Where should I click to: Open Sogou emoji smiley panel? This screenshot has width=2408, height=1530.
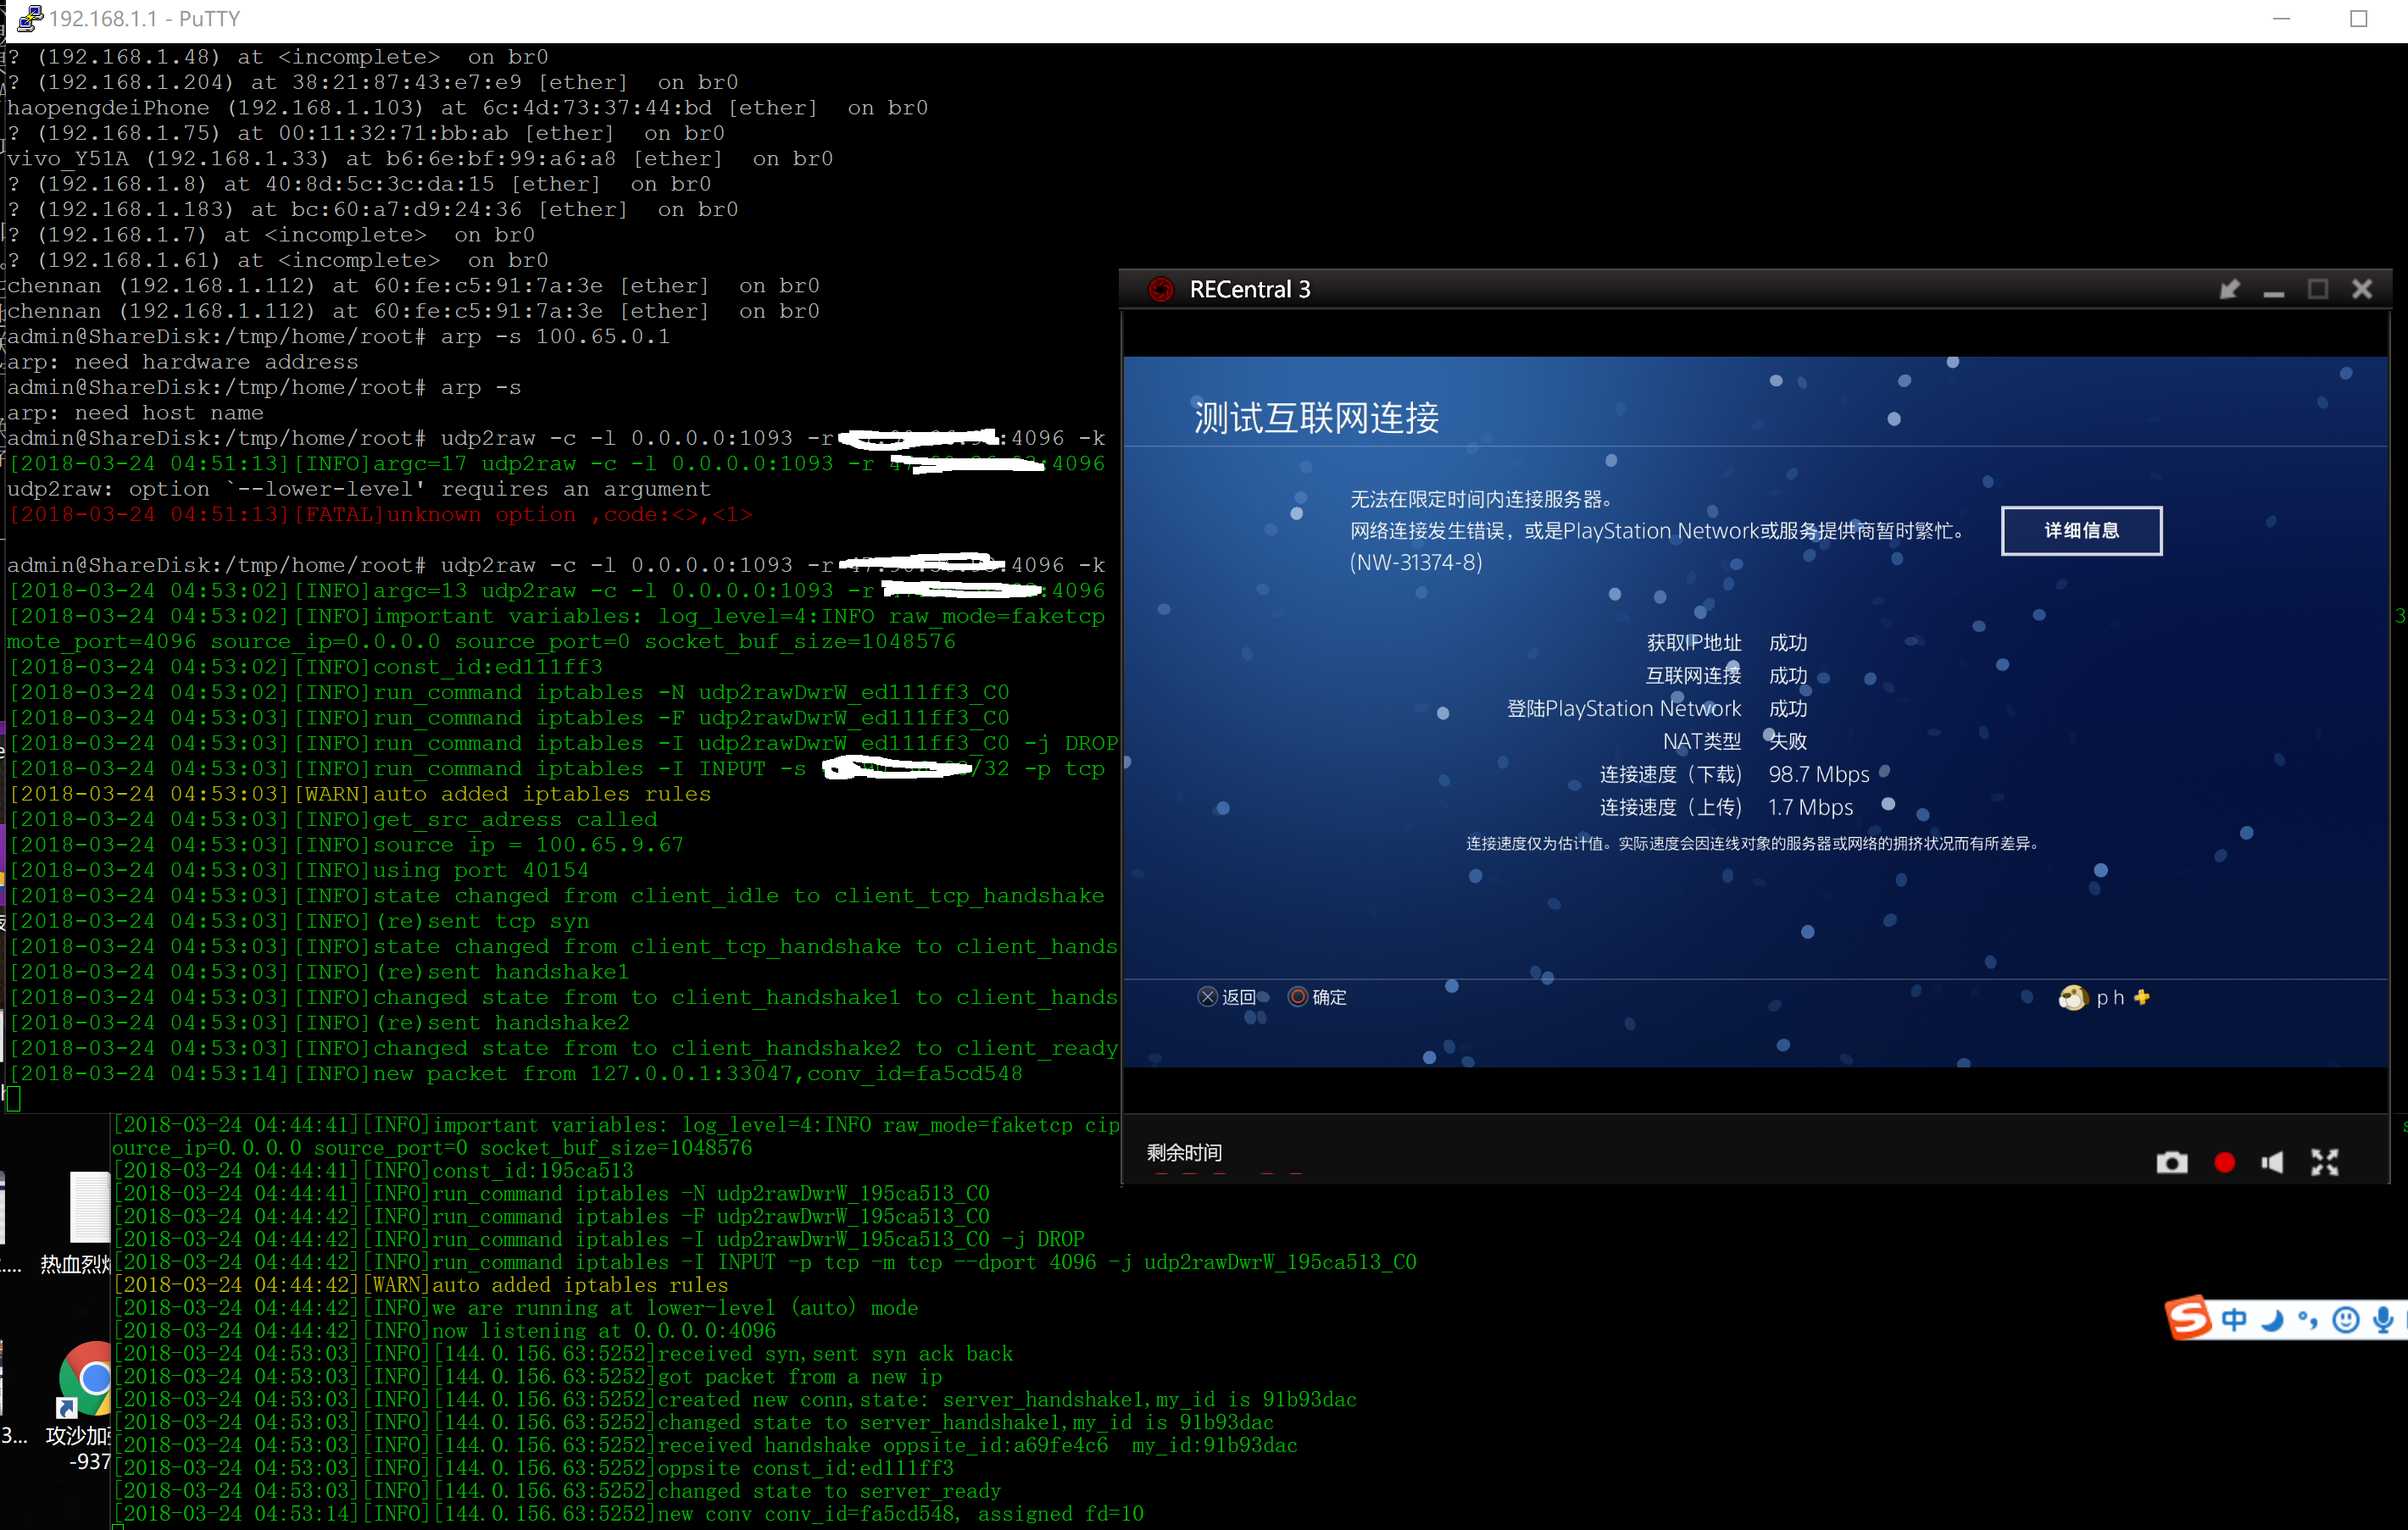[2345, 1320]
